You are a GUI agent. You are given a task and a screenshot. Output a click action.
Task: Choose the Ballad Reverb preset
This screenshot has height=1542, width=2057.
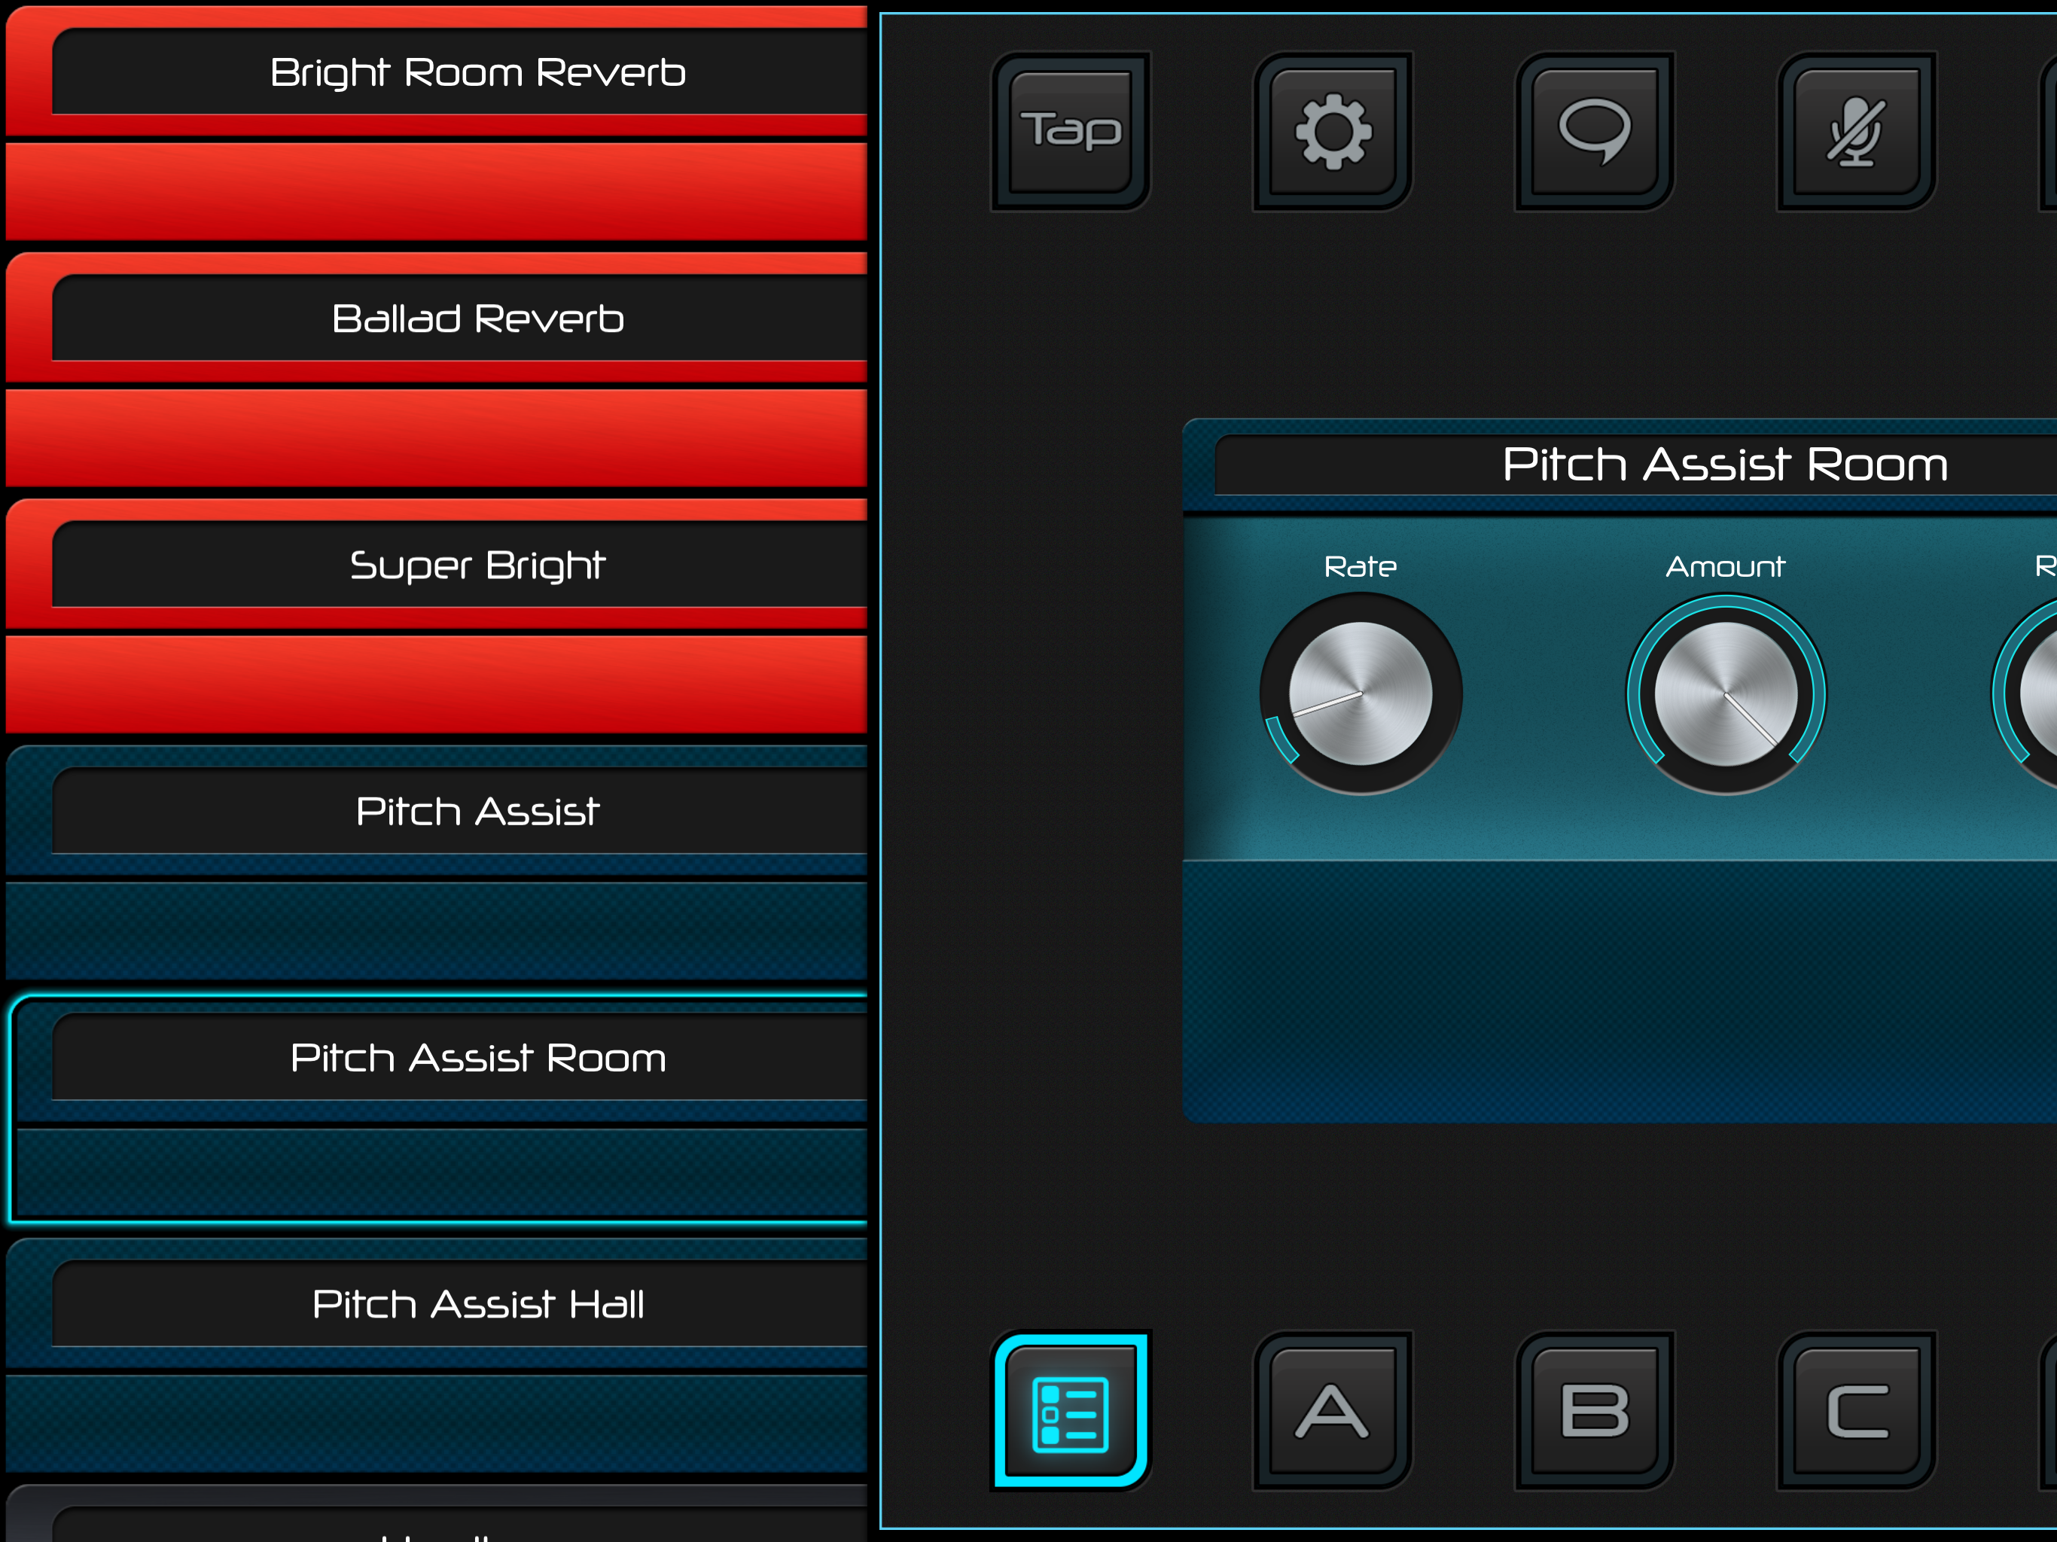point(477,319)
